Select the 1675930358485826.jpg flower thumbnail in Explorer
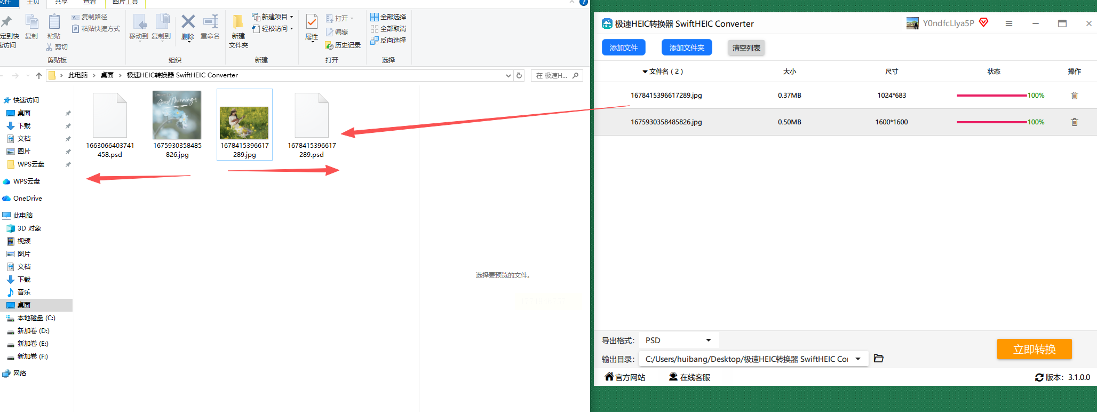The width and height of the screenshot is (1097, 412). (177, 115)
